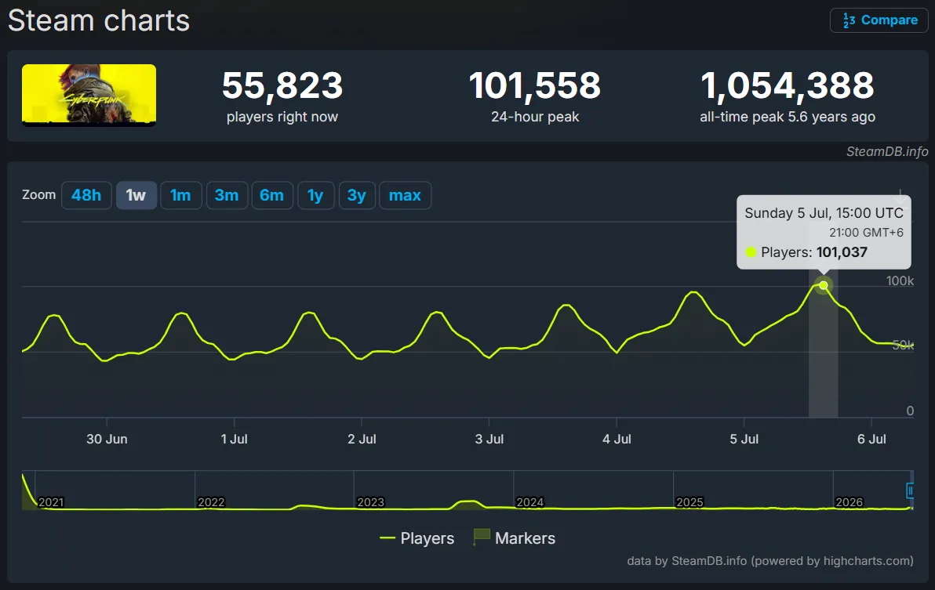Click the 3 Jul axis label
Image resolution: width=935 pixels, height=590 pixels.
point(489,440)
